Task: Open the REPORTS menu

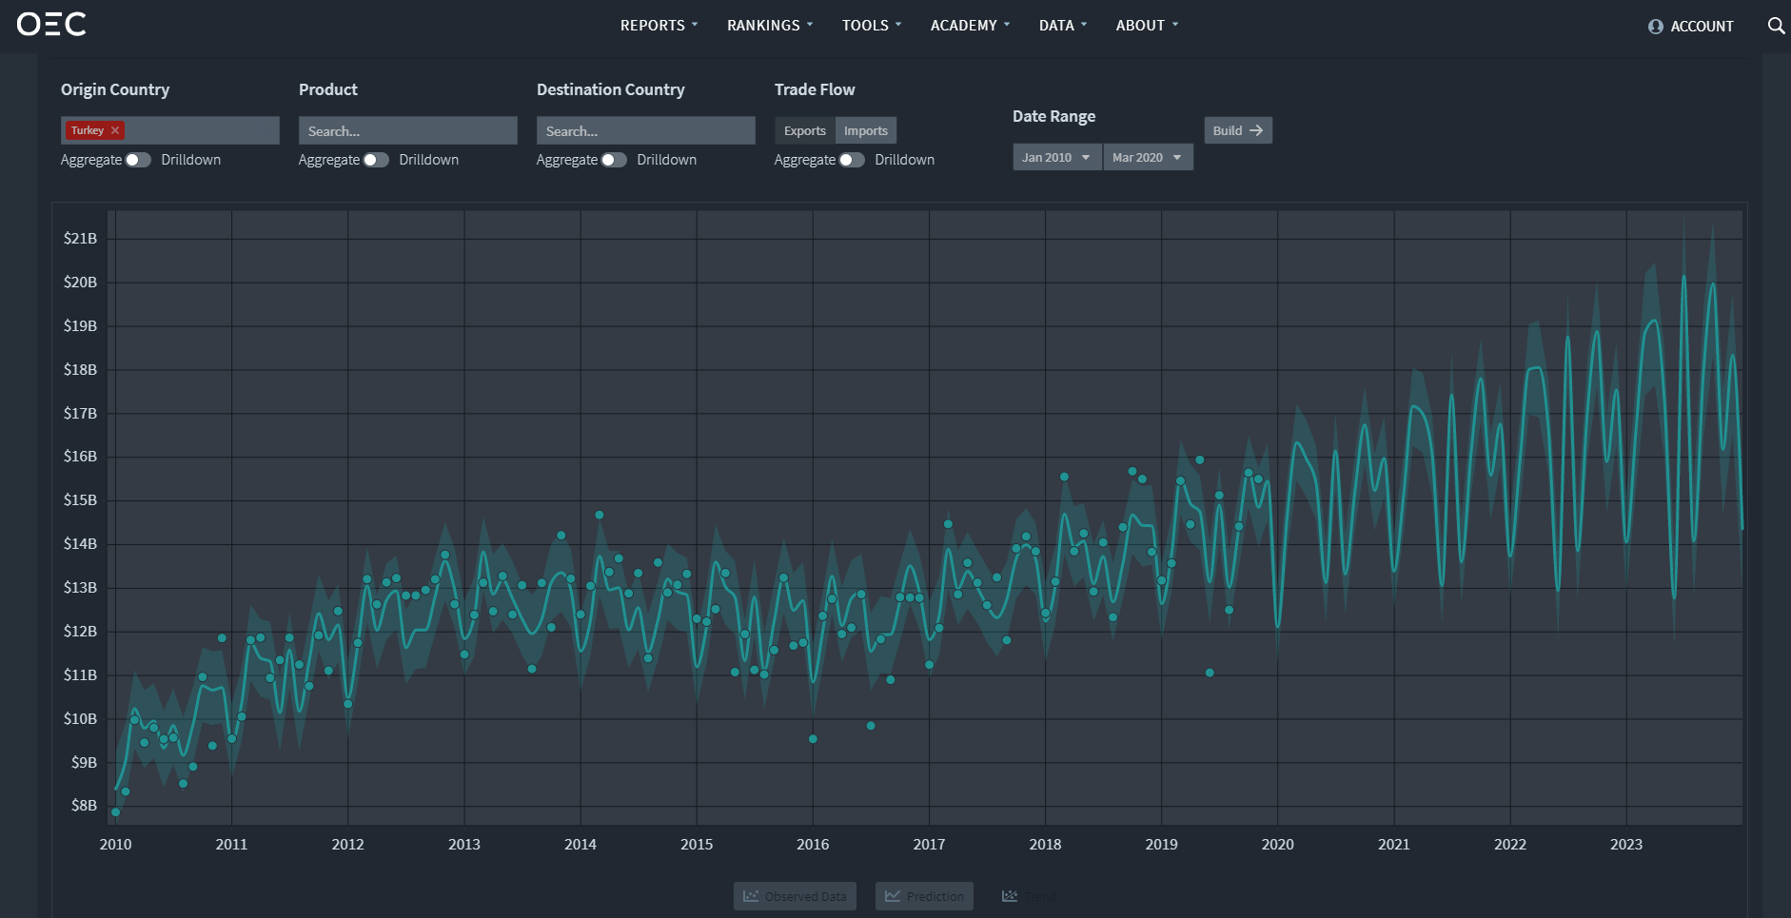Action: [659, 26]
